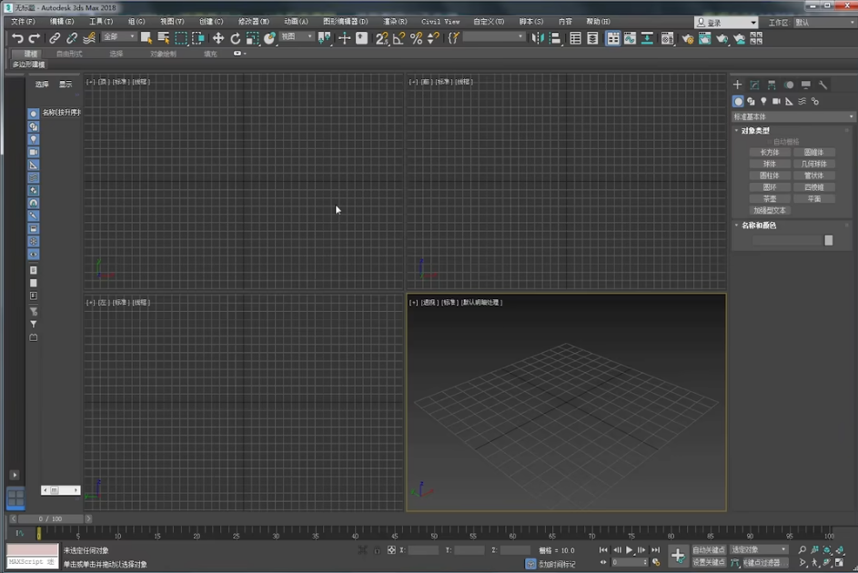Toggle 自动关键点 auto key mode
The width and height of the screenshot is (858, 573).
(709, 550)
